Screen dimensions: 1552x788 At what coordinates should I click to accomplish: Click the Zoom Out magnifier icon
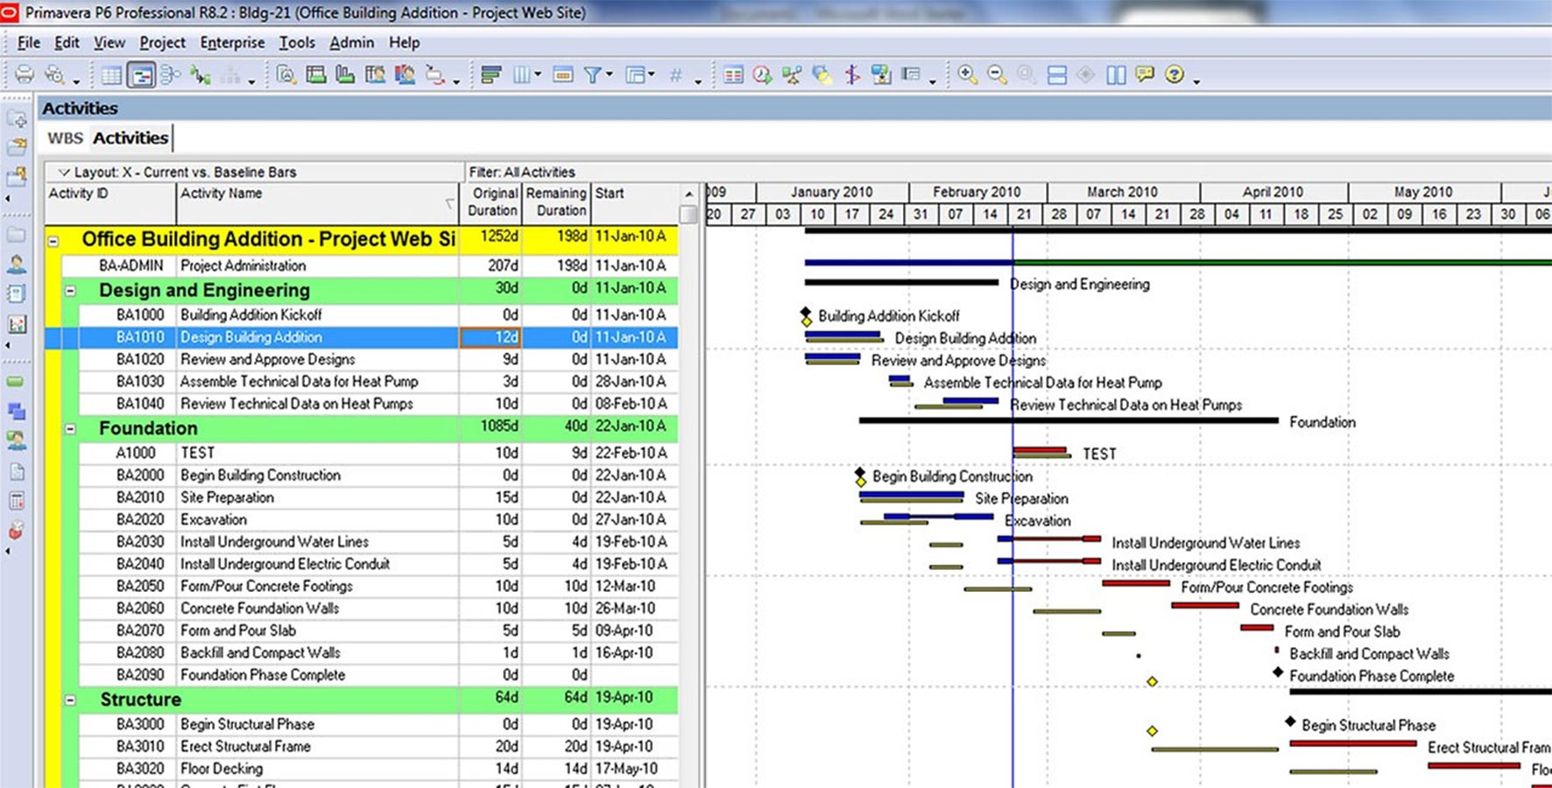tap(997, 75)
